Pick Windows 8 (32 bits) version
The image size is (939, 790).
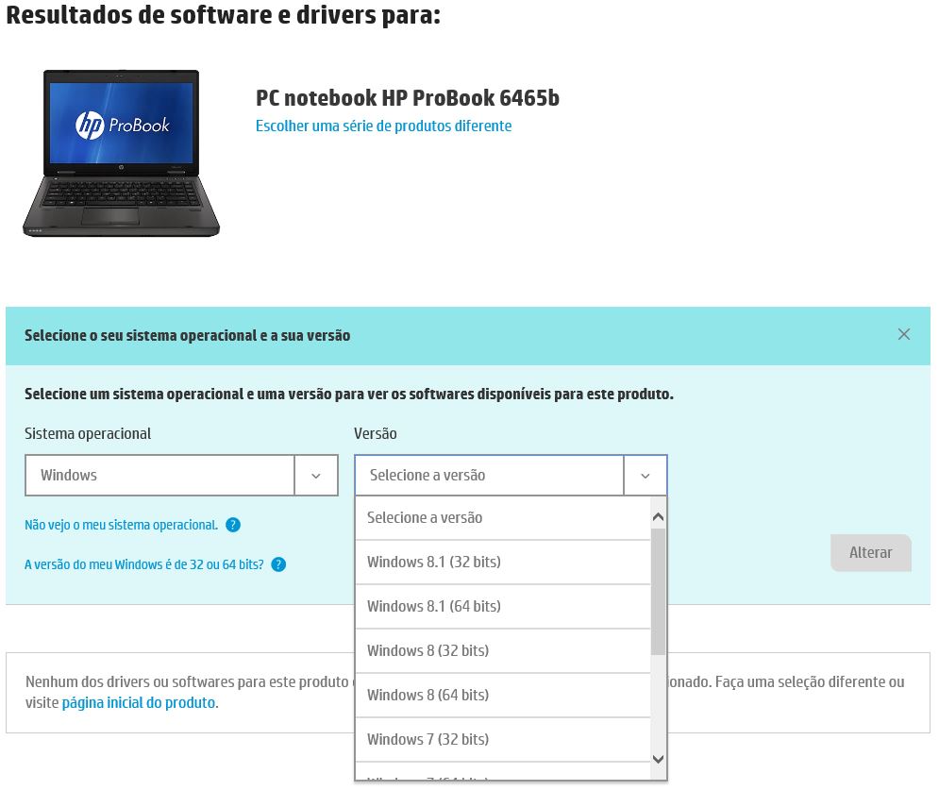[503, 651]
